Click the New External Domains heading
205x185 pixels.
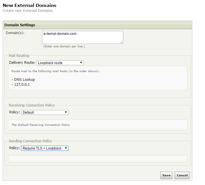29,5
